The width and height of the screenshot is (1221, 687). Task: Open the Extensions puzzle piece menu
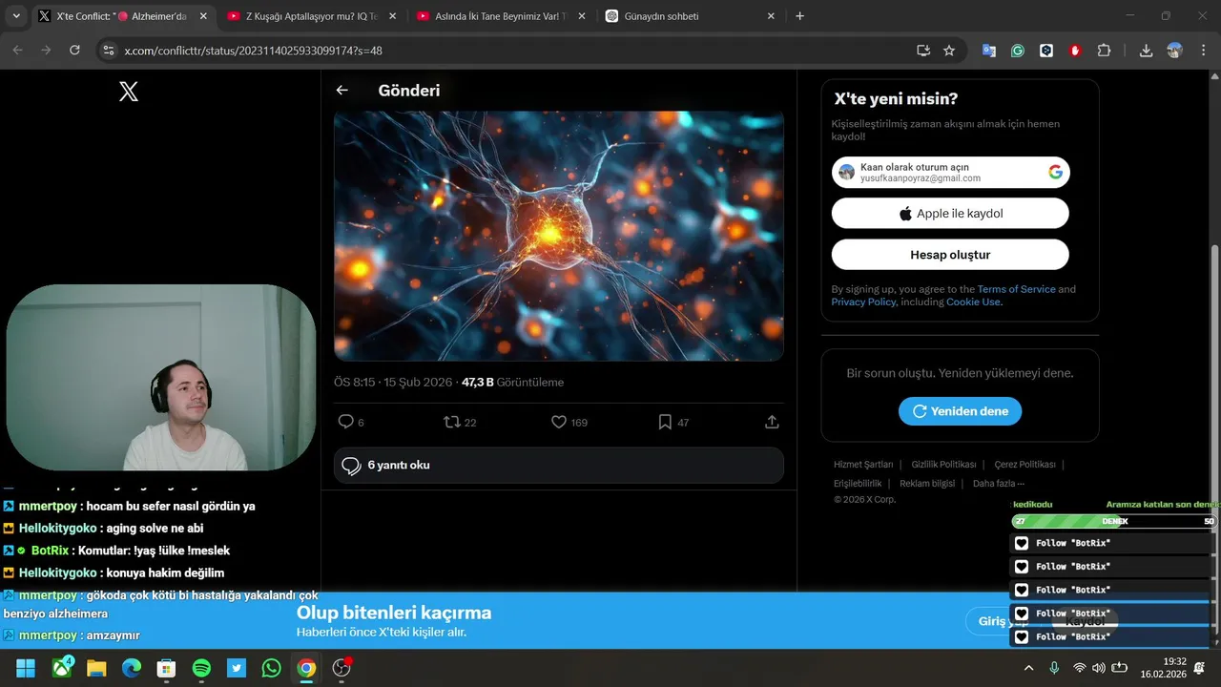[1104, 51]
